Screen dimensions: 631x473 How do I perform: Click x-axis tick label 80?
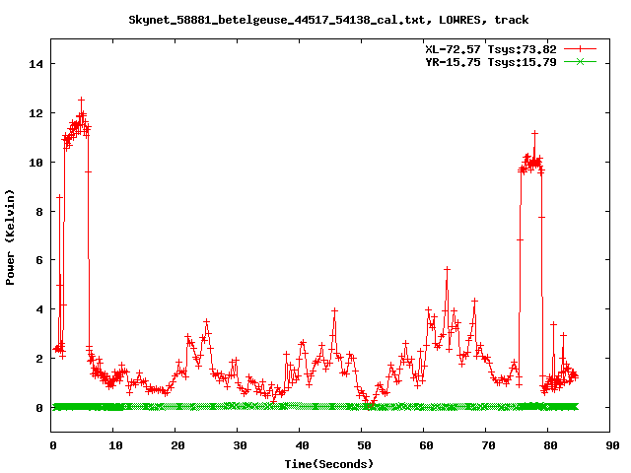click(550, 445)
